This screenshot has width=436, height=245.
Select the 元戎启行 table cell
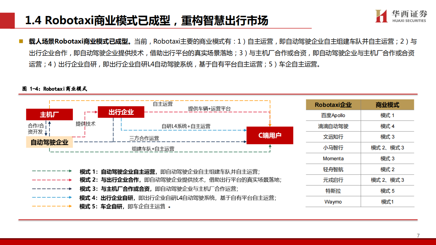[x=333, y=180]
